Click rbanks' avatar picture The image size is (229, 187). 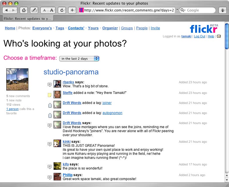click(57, 84)
